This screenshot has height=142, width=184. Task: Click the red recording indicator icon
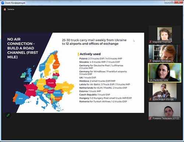[5, 9]
